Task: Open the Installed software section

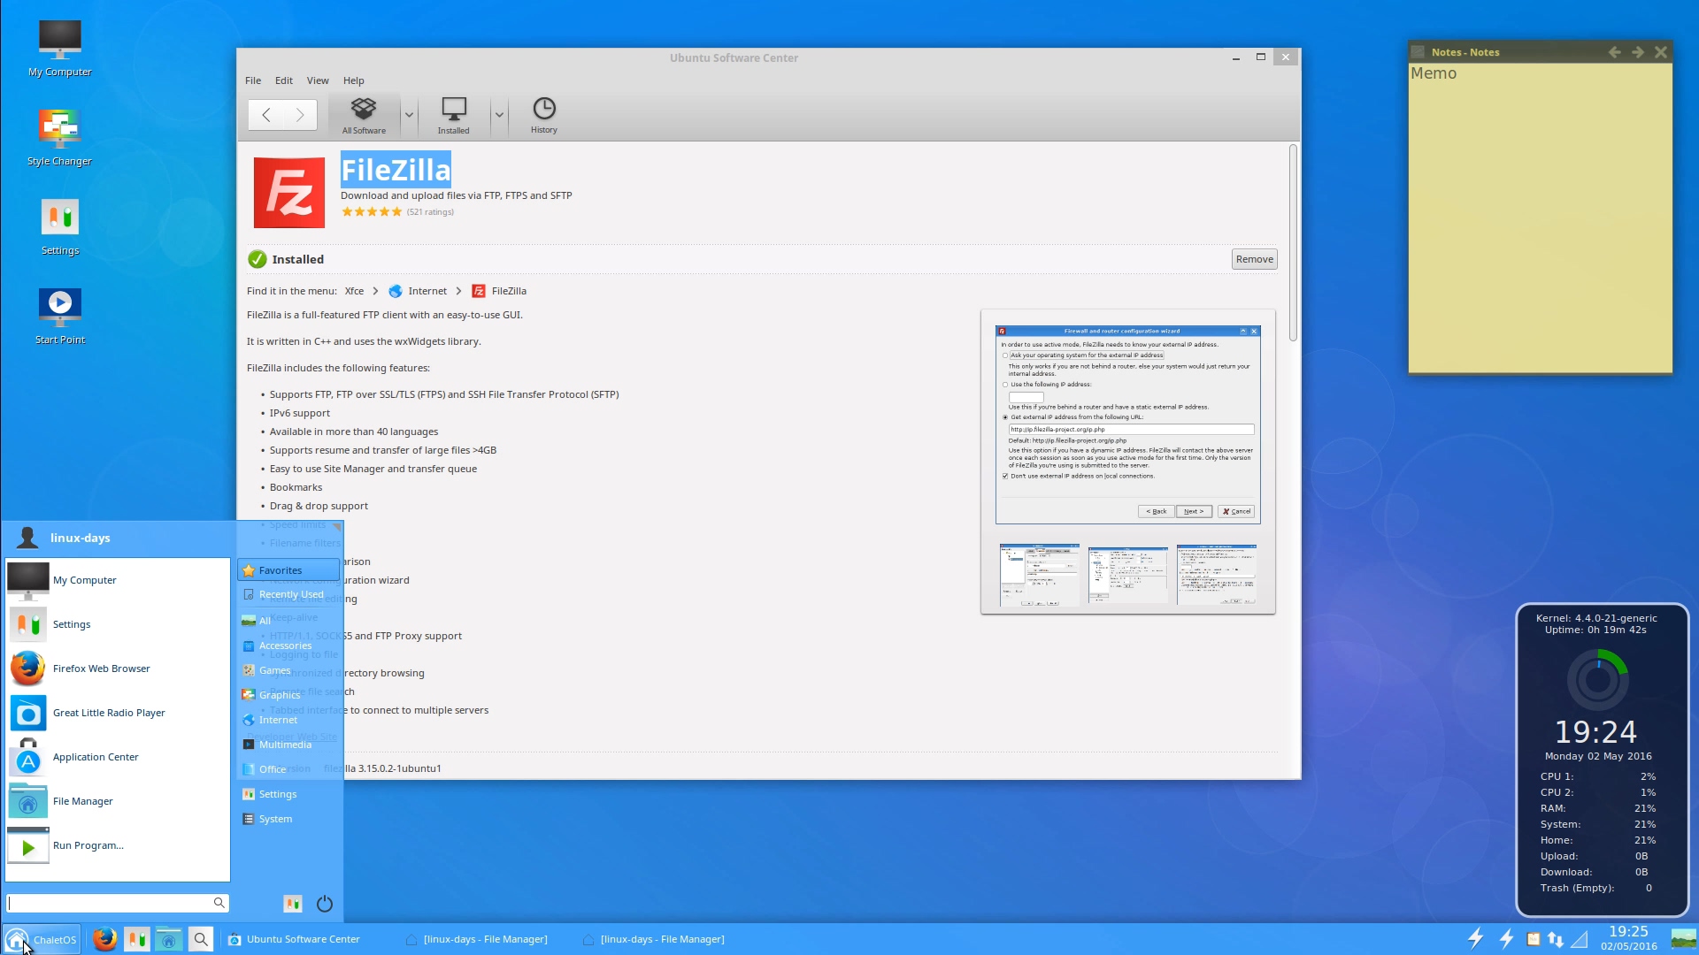Action: point(454,116)
